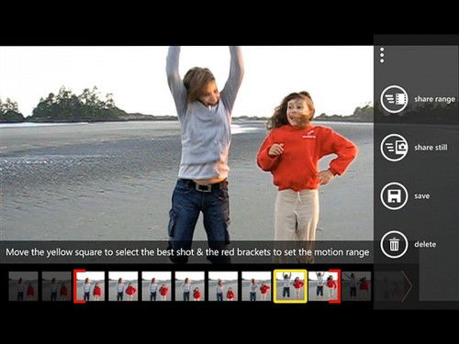Click the delete trash can icon
This screenshot has height=344, width=459.
tap(394, 244)
